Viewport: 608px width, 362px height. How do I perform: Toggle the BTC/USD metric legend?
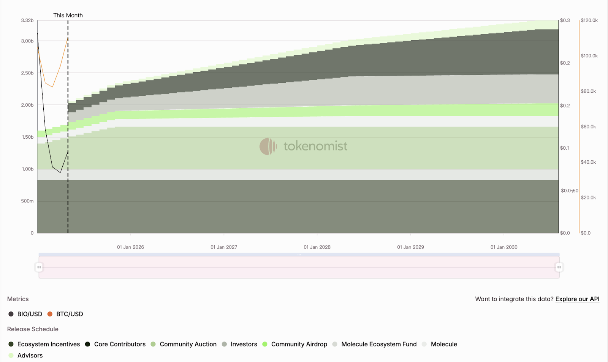(65, 314)
